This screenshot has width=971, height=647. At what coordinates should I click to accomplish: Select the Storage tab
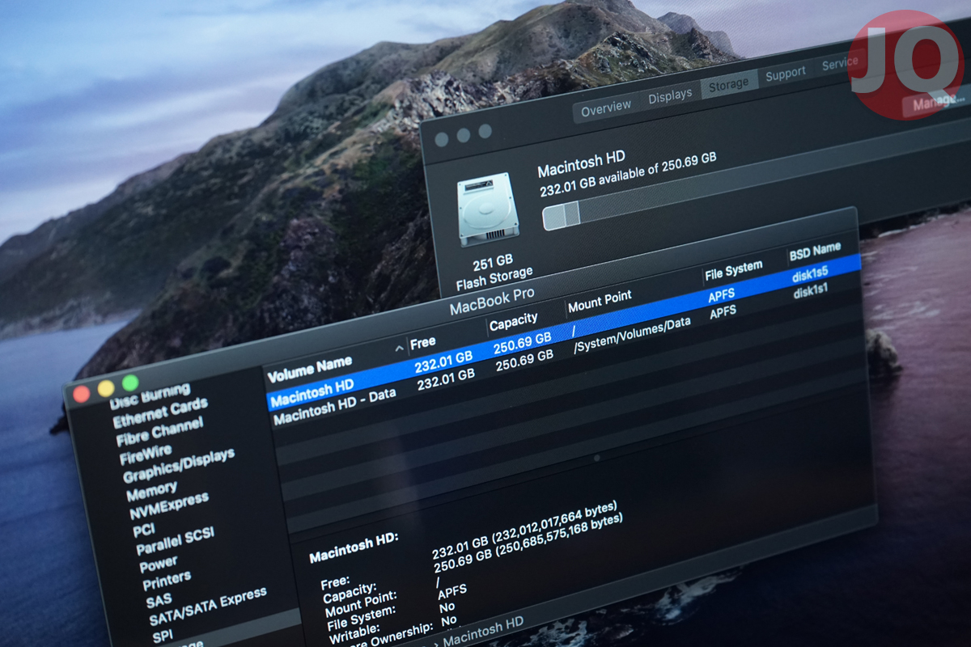[728, 85]
